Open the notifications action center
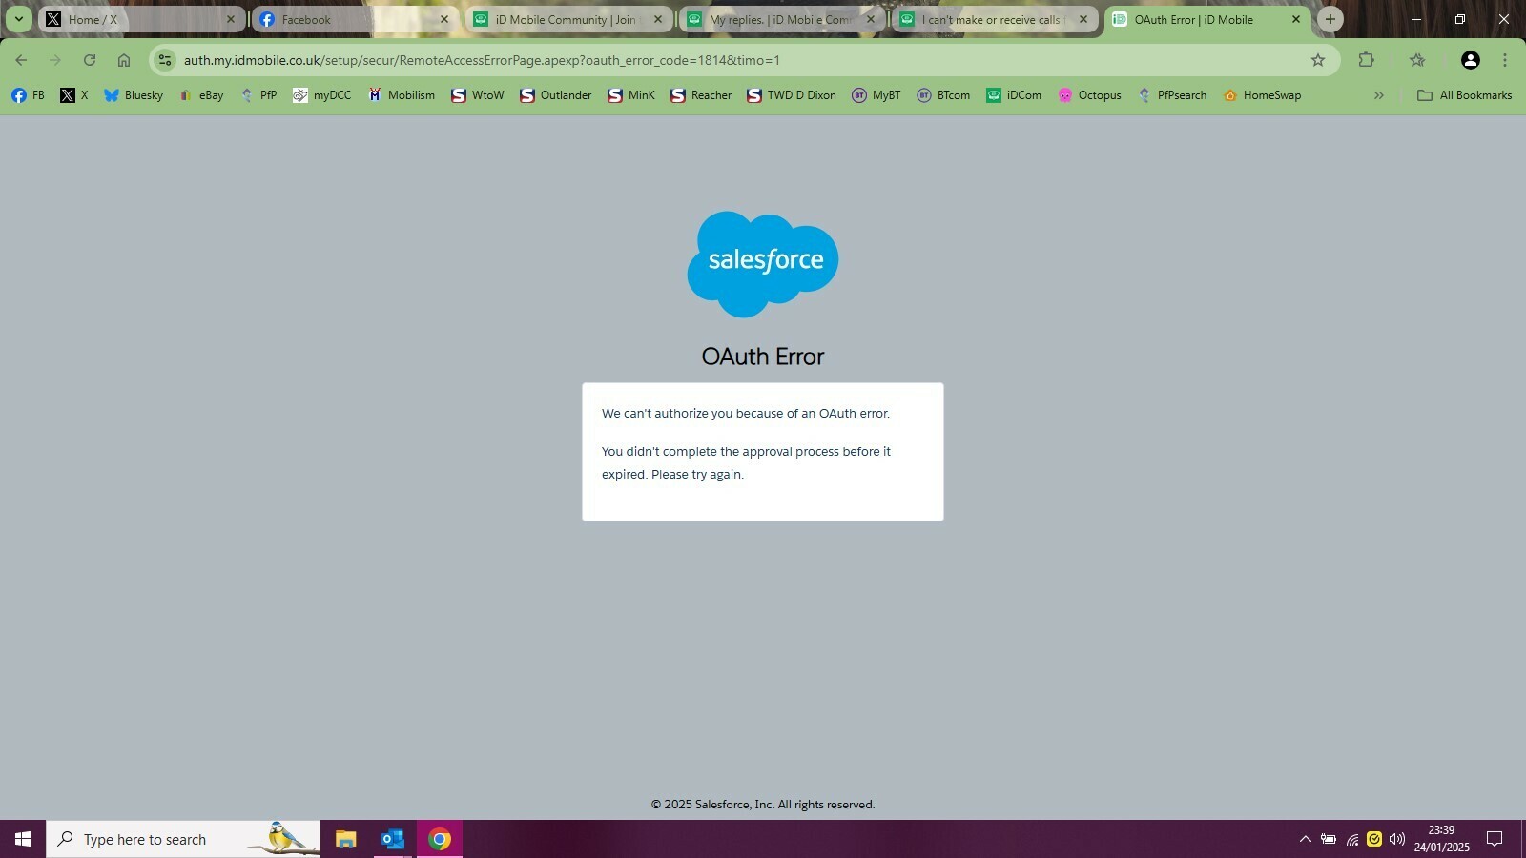Screen dimensions: 1526x858 pos(1495,839)
